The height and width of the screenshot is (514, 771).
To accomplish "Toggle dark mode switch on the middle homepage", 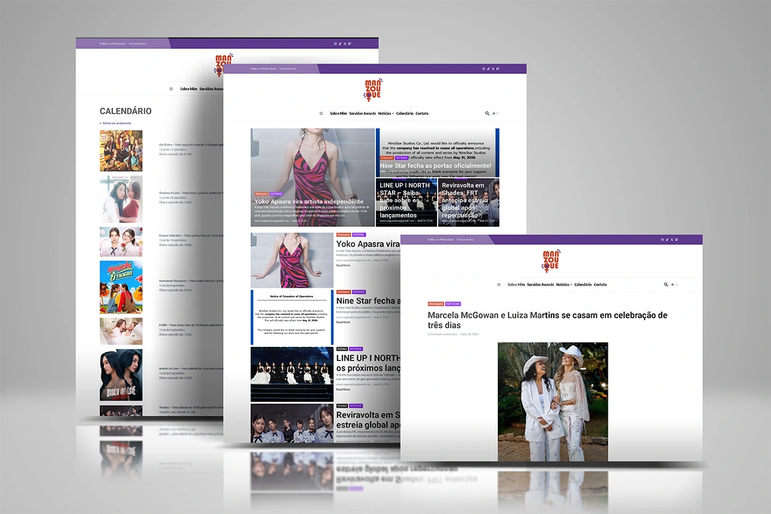I will [x=495, y=114].
